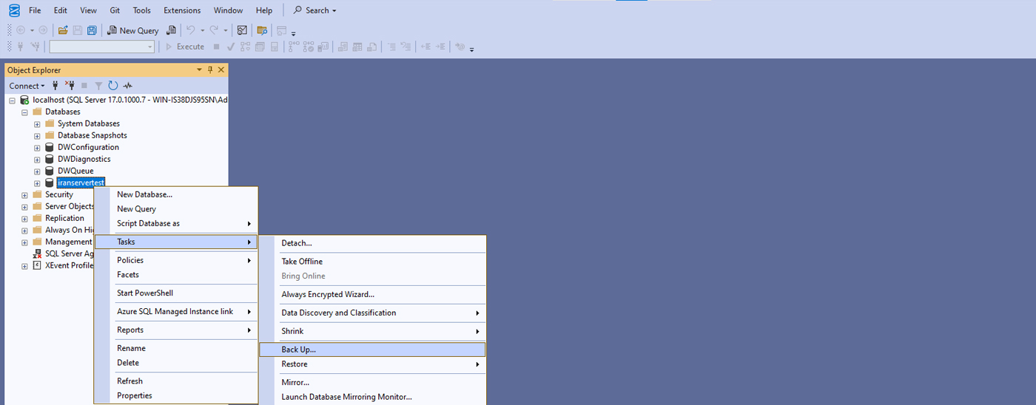1036x405 pixels.
Task: Pin the Object Explorer panel
Action: click(210, 70)
